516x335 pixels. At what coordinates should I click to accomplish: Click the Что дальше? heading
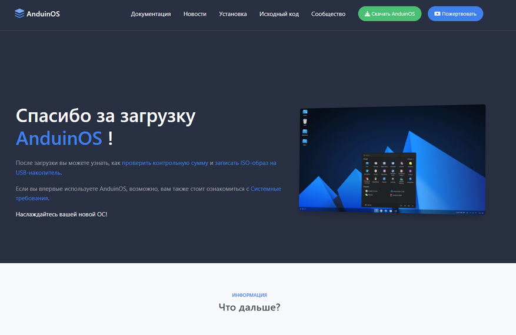pos(249,307)
